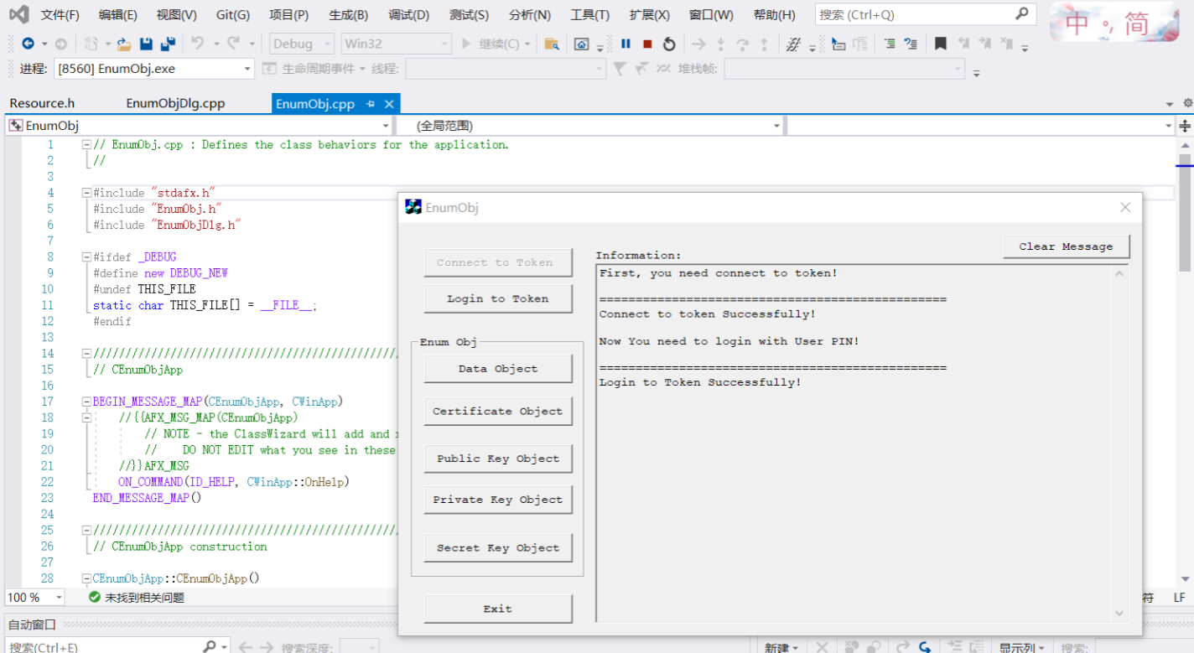Open the Find in Files icon

tap(551, 44)
